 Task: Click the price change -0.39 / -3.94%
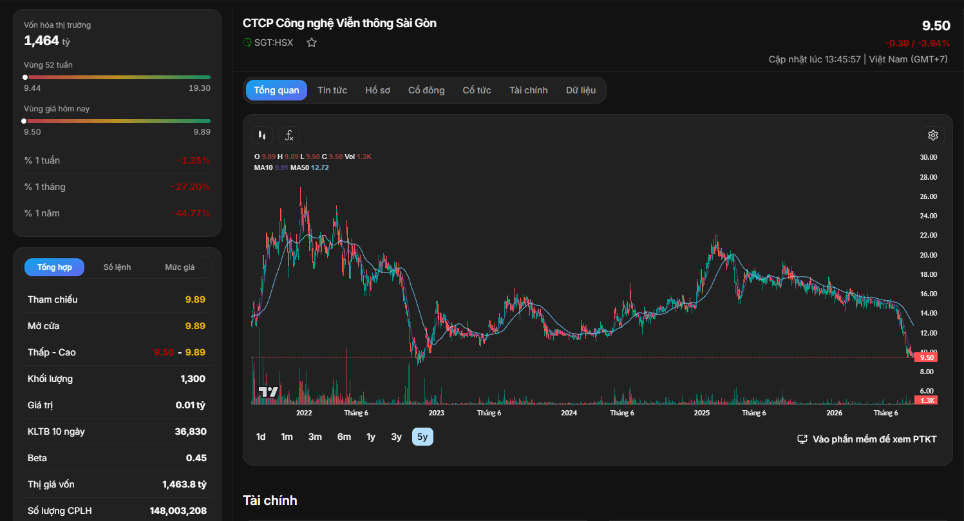pos(918,43)
